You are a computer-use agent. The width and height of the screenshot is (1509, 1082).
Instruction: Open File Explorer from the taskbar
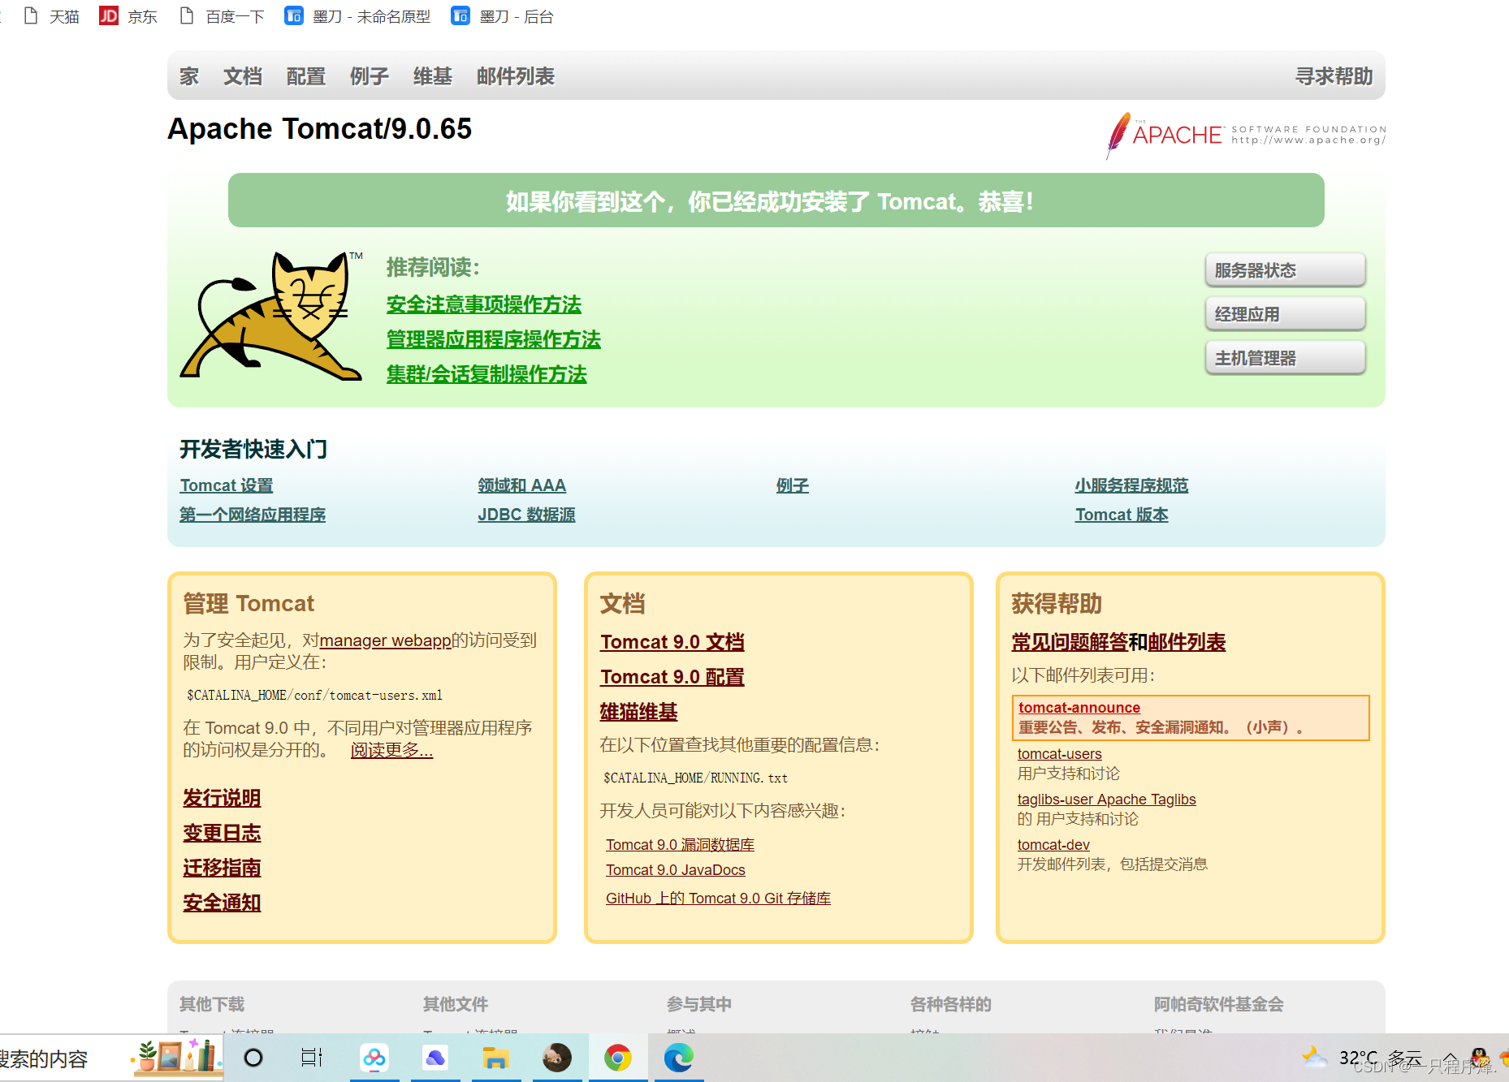[x=495, y=1058]
